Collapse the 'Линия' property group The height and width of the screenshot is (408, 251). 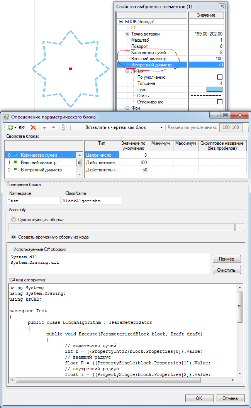click(x=127, y=71)
